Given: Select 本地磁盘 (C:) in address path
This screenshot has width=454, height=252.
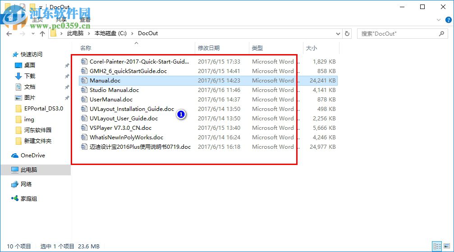Looking at the screenshot, I should pos(110,33).
